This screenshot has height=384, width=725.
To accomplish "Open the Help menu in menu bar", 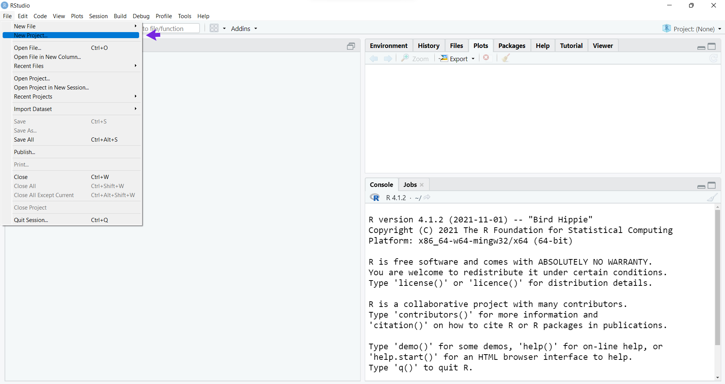I will pyautogui.click(x=203, y=16).
